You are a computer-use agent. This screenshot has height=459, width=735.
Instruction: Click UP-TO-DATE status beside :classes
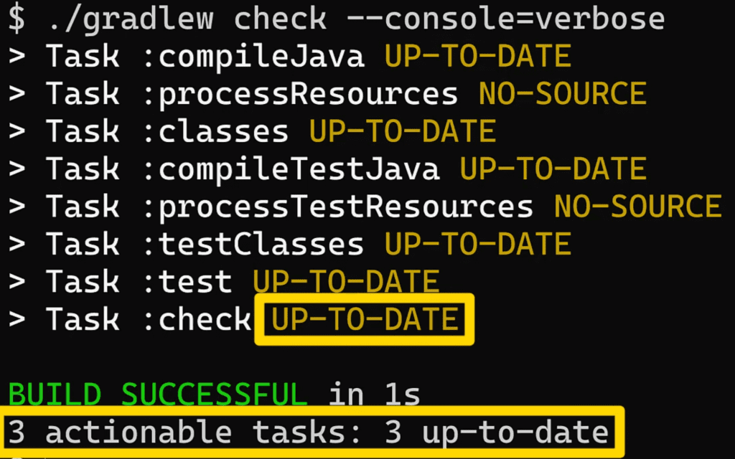(x=403, y=131)
